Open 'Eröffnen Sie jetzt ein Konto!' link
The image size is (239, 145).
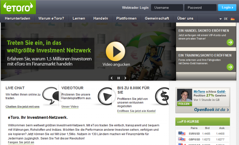click(x=137, y=111)
